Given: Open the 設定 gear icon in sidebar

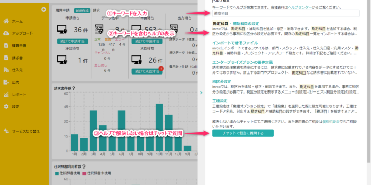Looking at the screenshot, I should [x=6, y=107].
